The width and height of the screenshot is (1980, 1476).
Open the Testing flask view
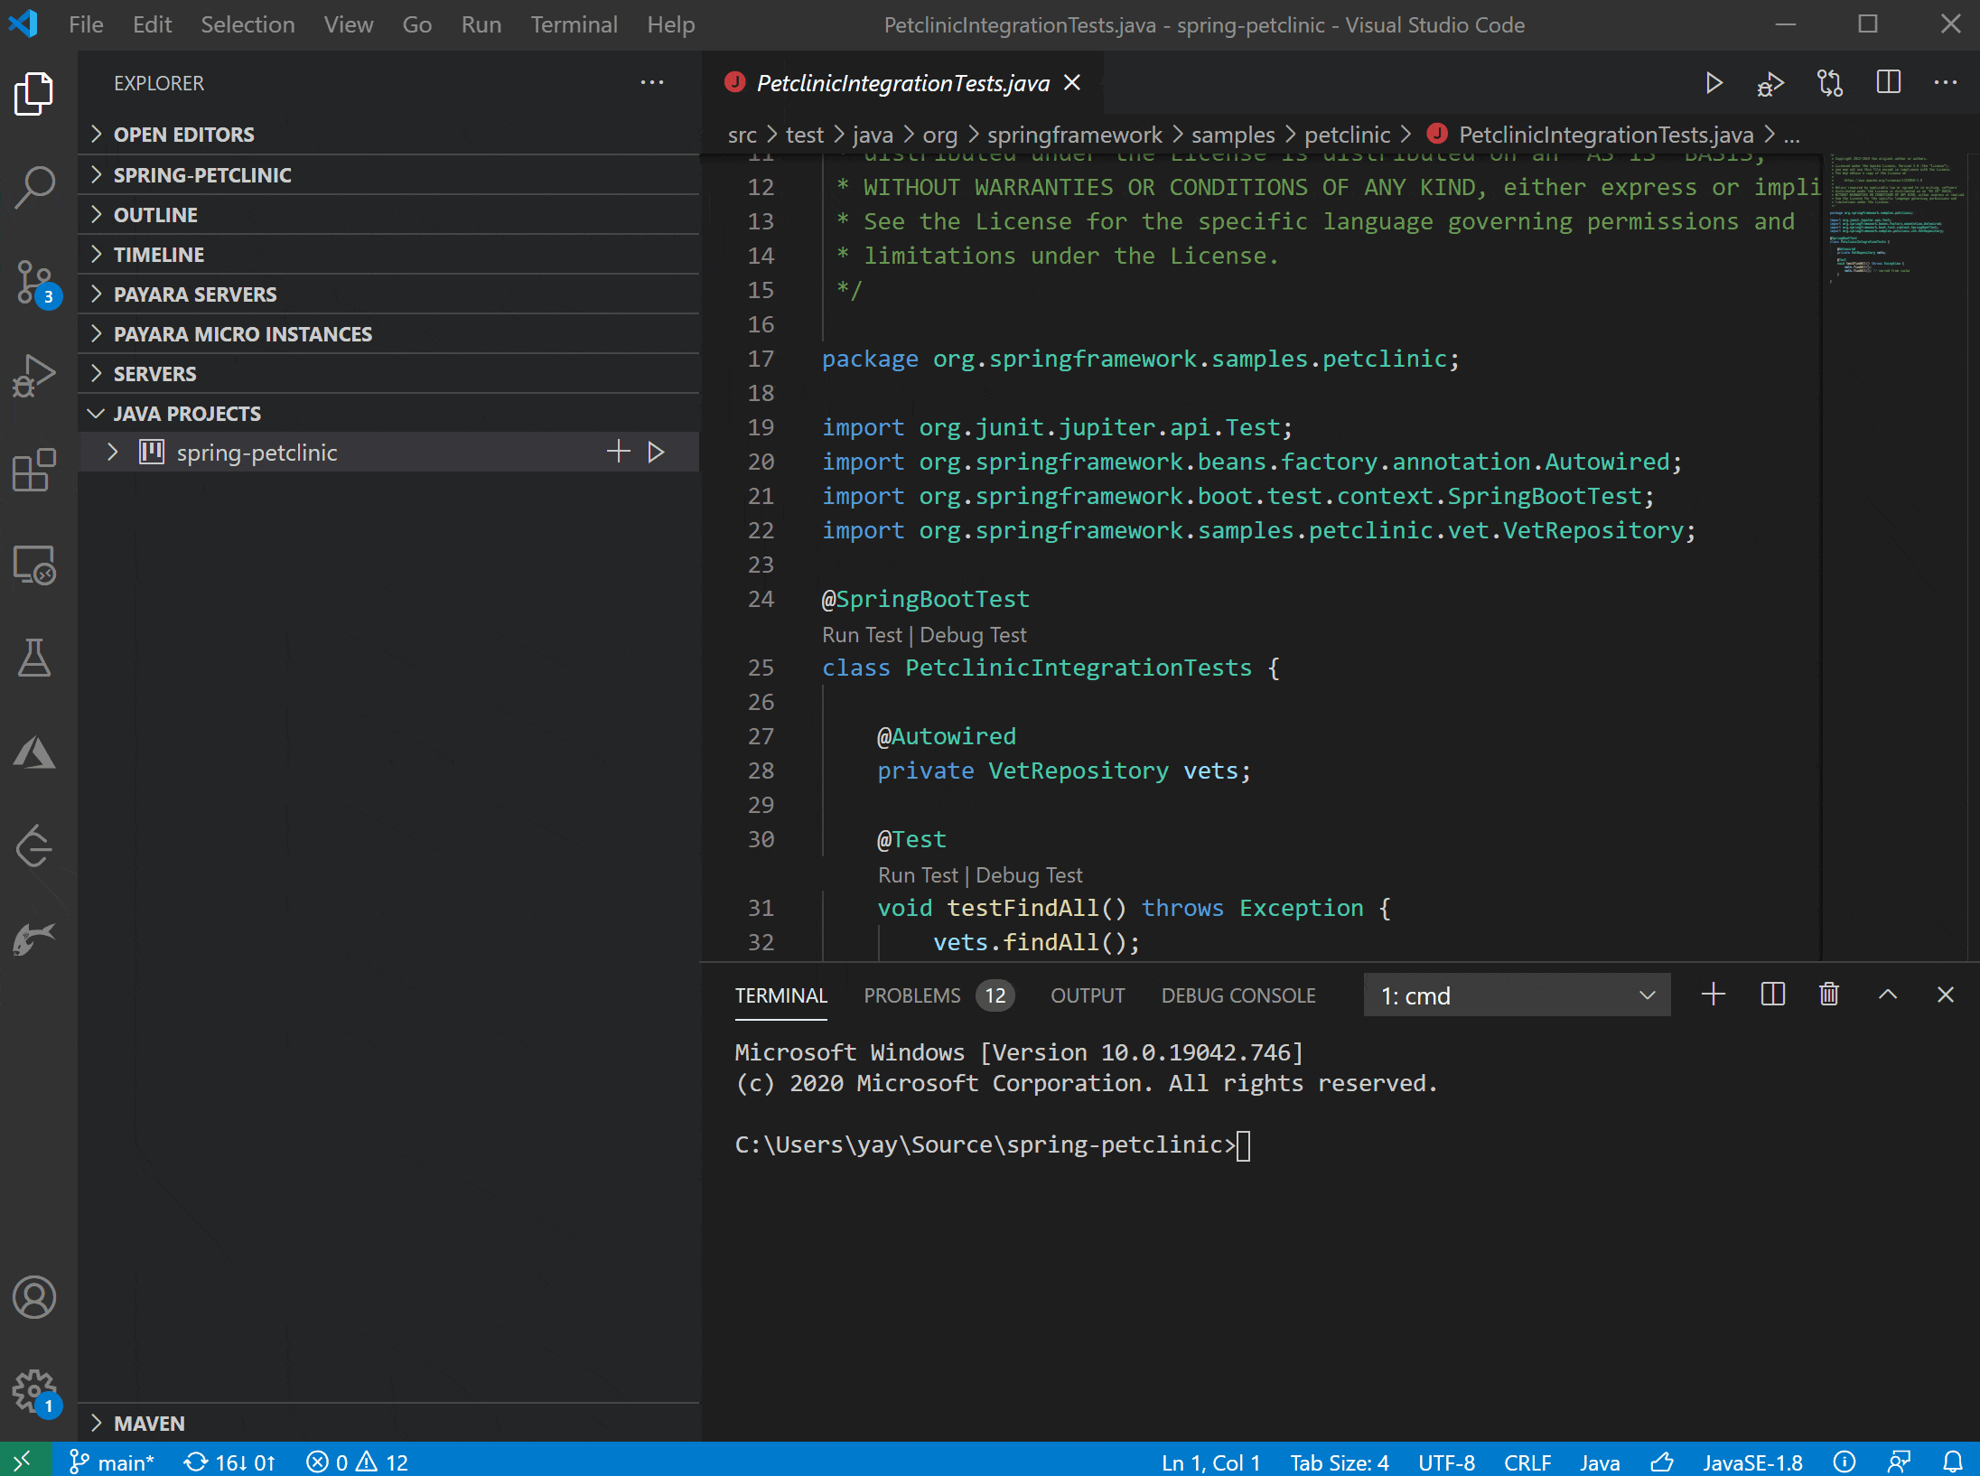click(34, 658)
